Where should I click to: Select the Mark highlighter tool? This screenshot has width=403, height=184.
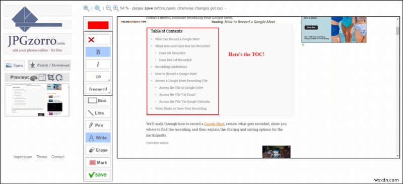[98, 162]
